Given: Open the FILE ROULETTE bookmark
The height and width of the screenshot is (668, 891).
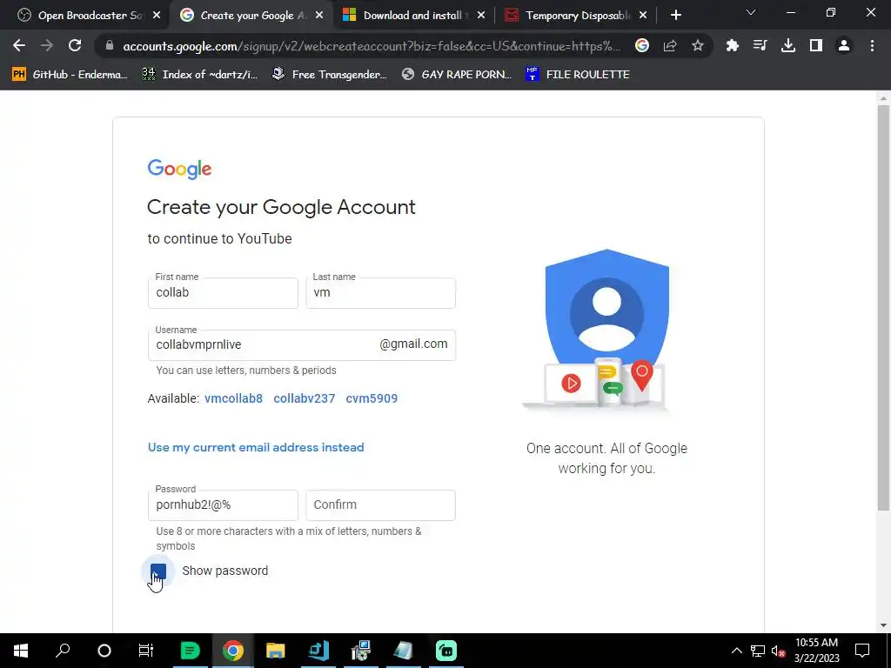Looking at the screenshot, I should tap(578, 75).
